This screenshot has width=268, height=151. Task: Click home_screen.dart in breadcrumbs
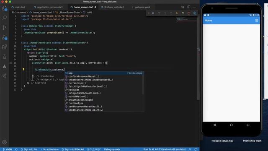tap(42, 12)
